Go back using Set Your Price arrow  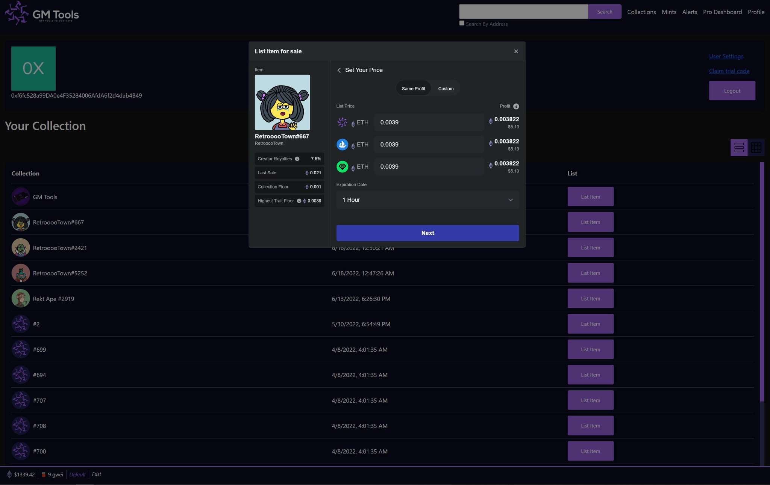(339, 70)
